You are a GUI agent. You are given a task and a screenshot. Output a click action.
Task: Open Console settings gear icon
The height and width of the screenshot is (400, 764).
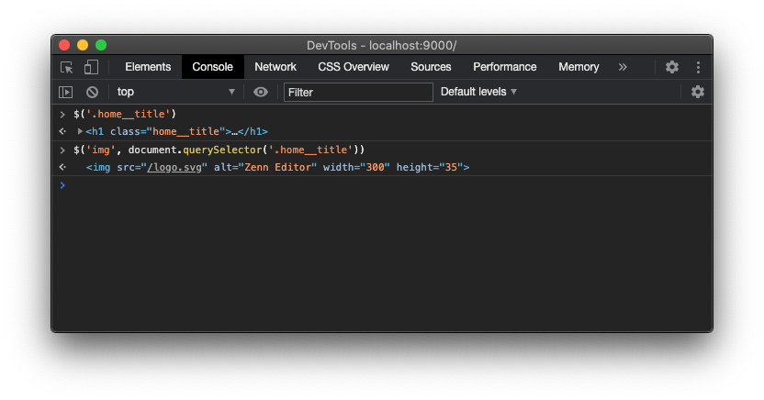698,92
